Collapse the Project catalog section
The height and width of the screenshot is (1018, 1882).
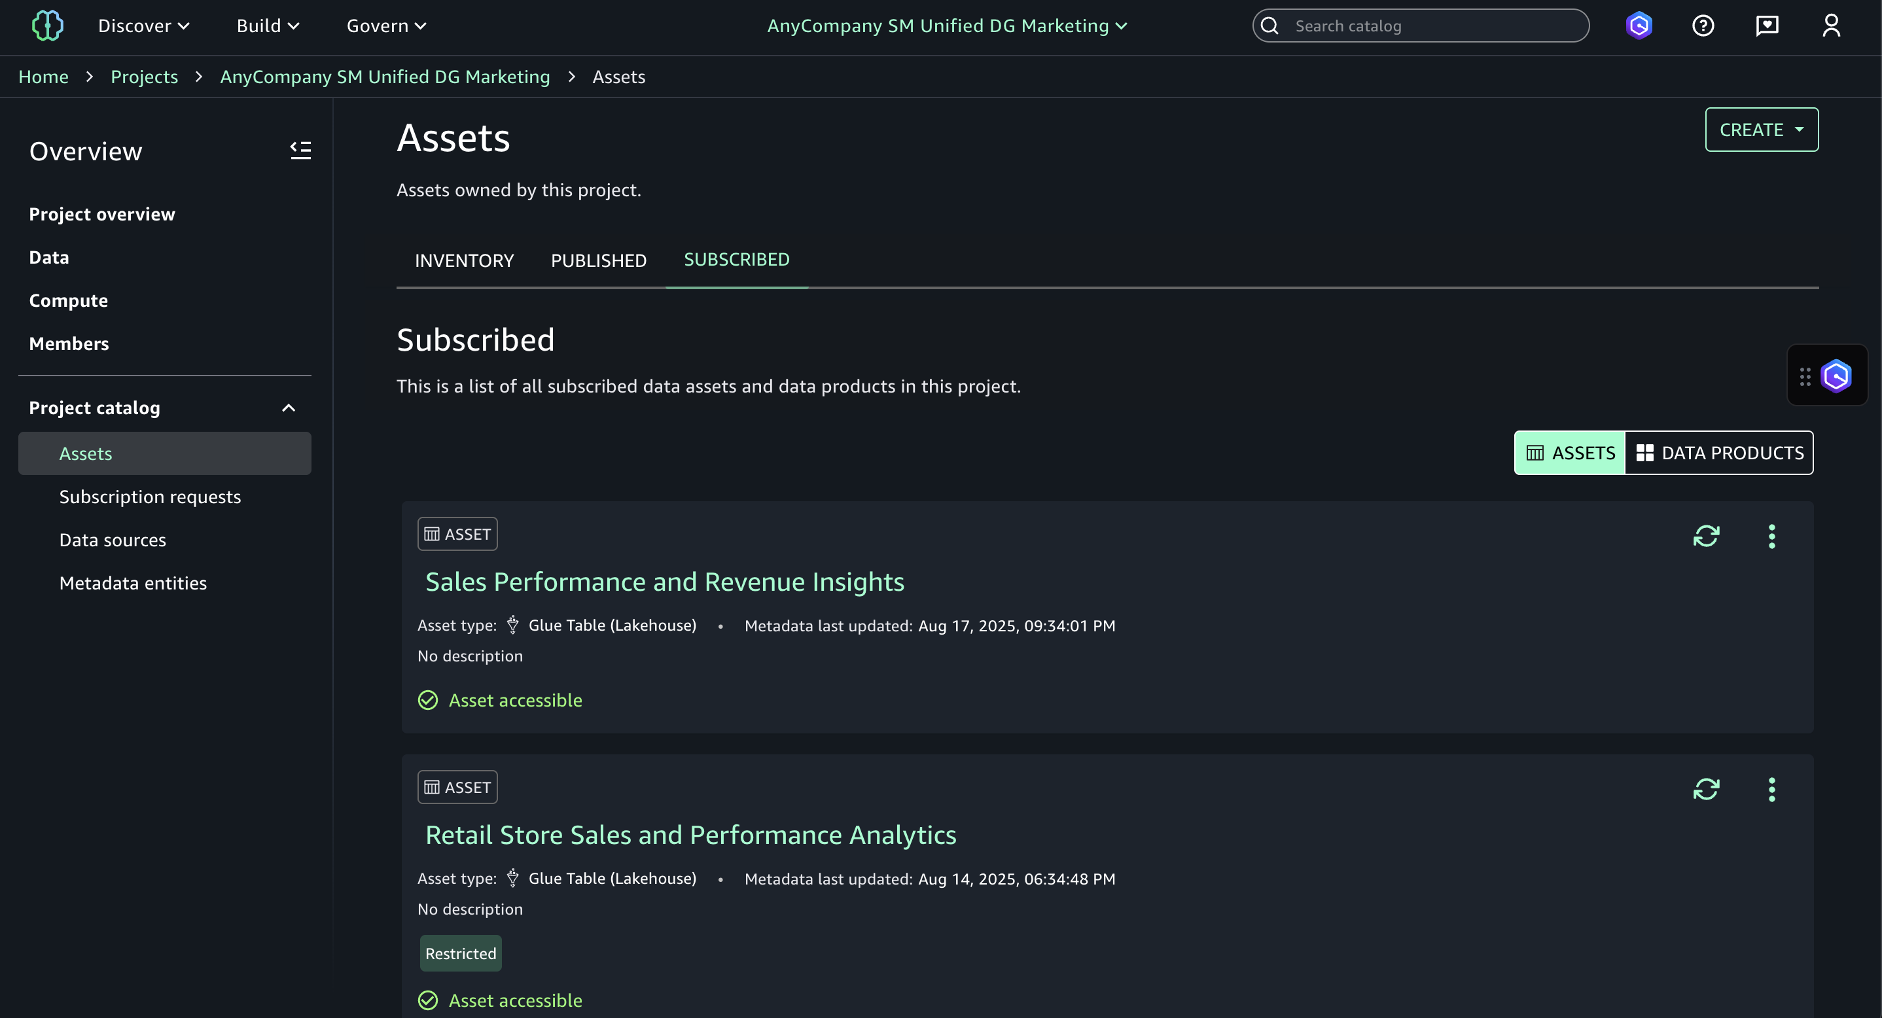(x=288, y=408)
